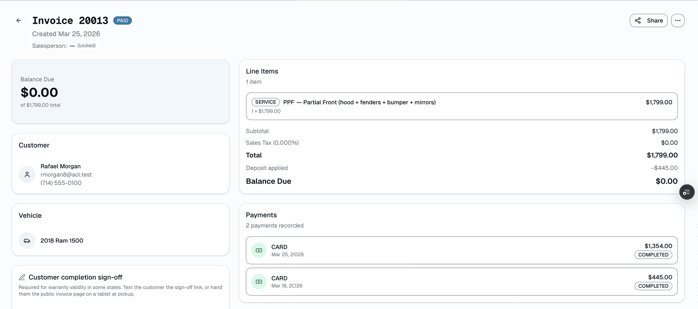Open the three-dot more options menu
This screenshot has width=698, height=309.
pyautogui.click(x=677, y=20)
